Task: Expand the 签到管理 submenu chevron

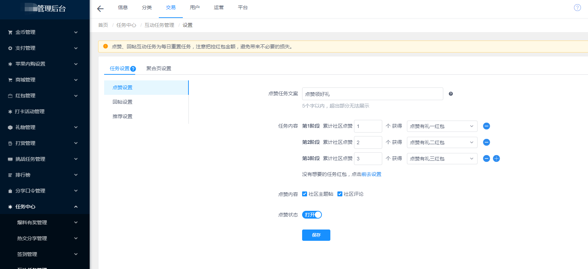Action: [x=76, y=254]
